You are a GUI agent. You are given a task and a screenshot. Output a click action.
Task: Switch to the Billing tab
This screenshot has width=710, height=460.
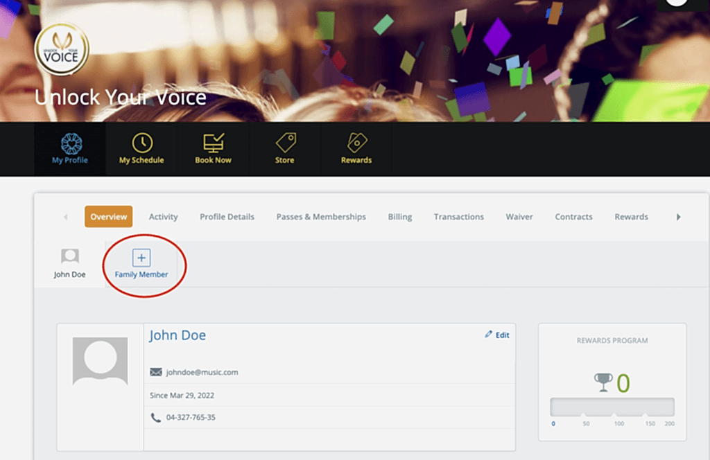click(400, 217)
